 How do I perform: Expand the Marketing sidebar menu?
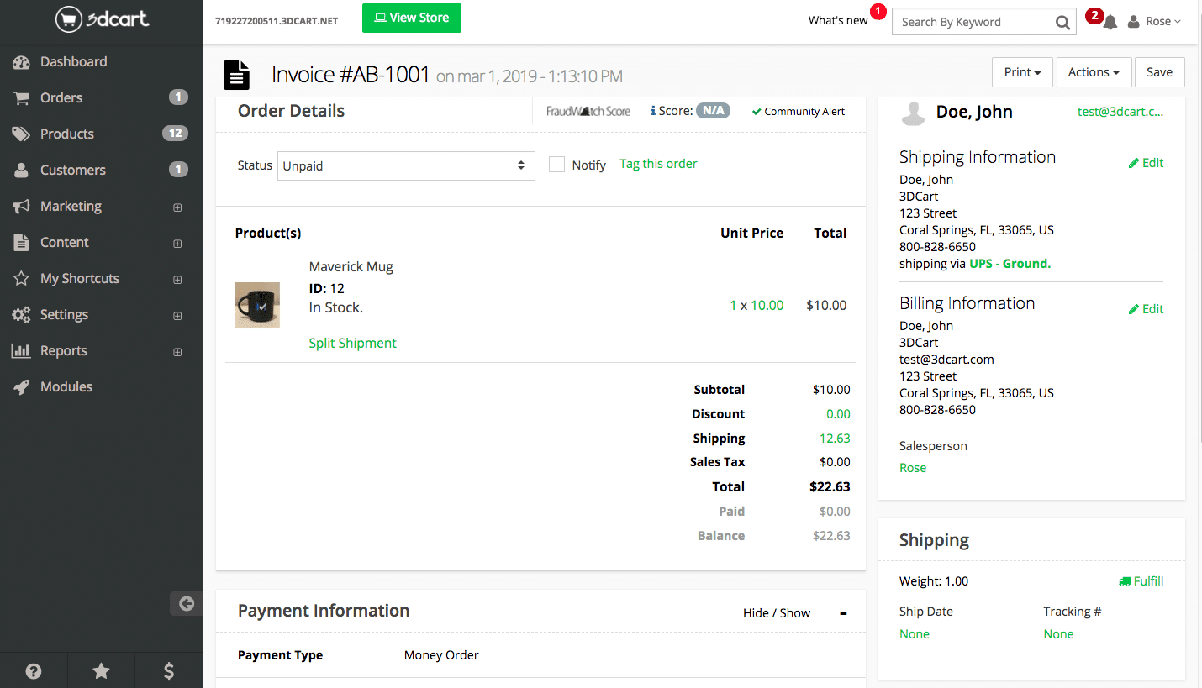(x=71, y=206)
